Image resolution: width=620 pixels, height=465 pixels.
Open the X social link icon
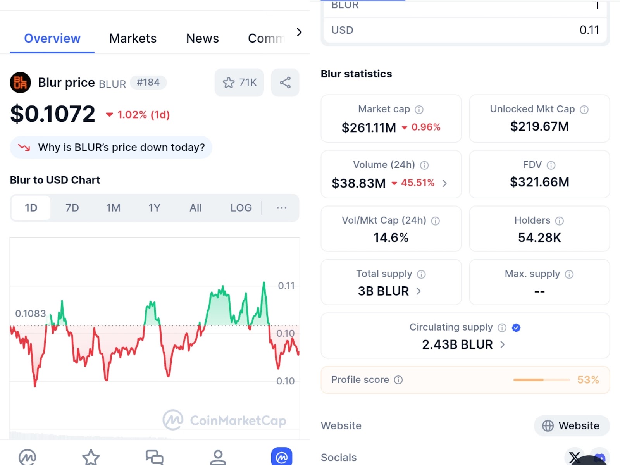coord(574,458)
